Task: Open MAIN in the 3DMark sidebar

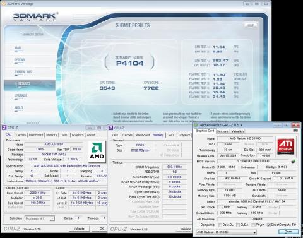Action: coord(18,48)
